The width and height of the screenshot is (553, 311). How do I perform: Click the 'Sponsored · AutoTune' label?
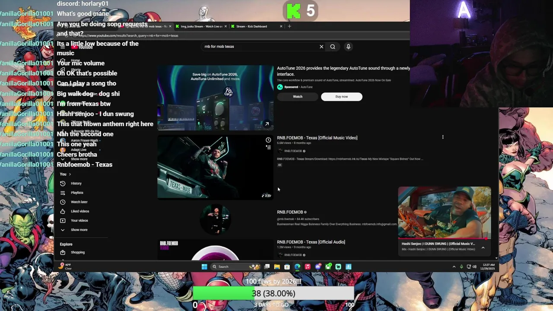298,87
